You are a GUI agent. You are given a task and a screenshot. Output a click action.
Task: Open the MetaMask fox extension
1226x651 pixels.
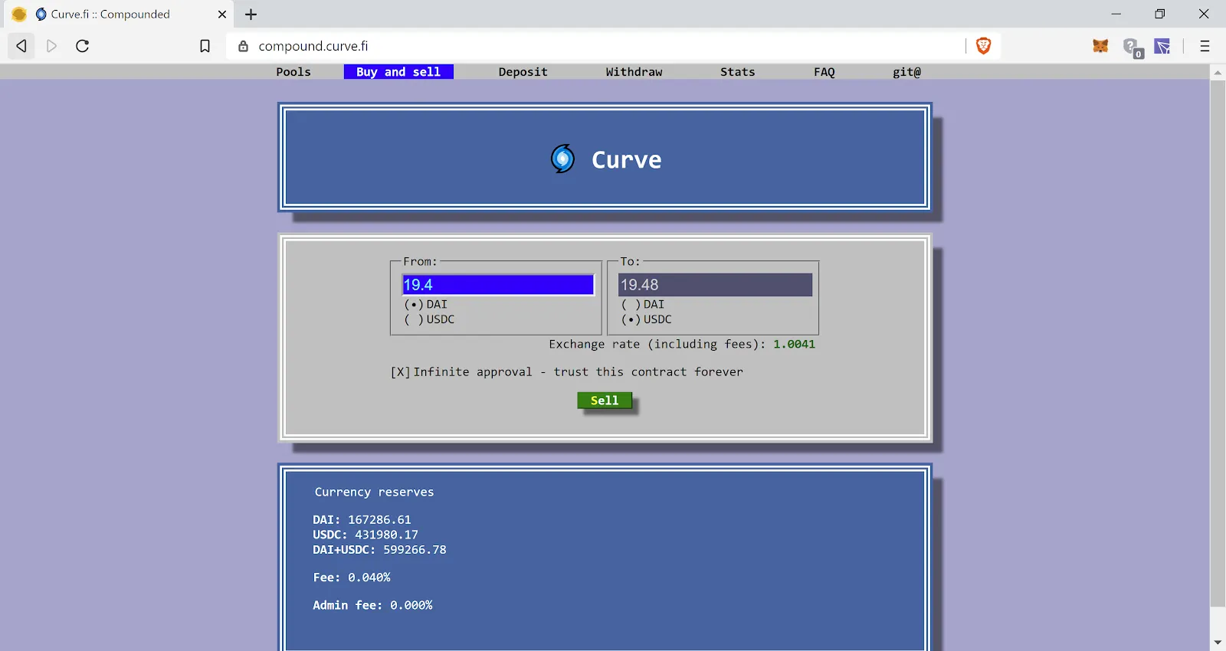1100,46
